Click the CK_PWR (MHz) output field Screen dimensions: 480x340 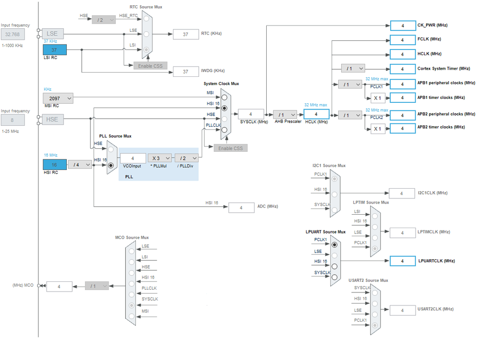coord(403,26)
